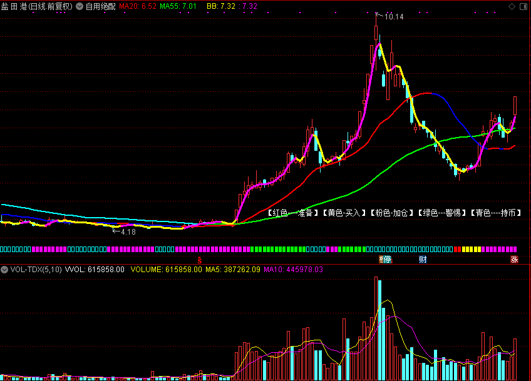This screenshot has height=381, width=531.
Task: Select the volume MA5: 387262.09 readout
Action: tap(233, 270)
